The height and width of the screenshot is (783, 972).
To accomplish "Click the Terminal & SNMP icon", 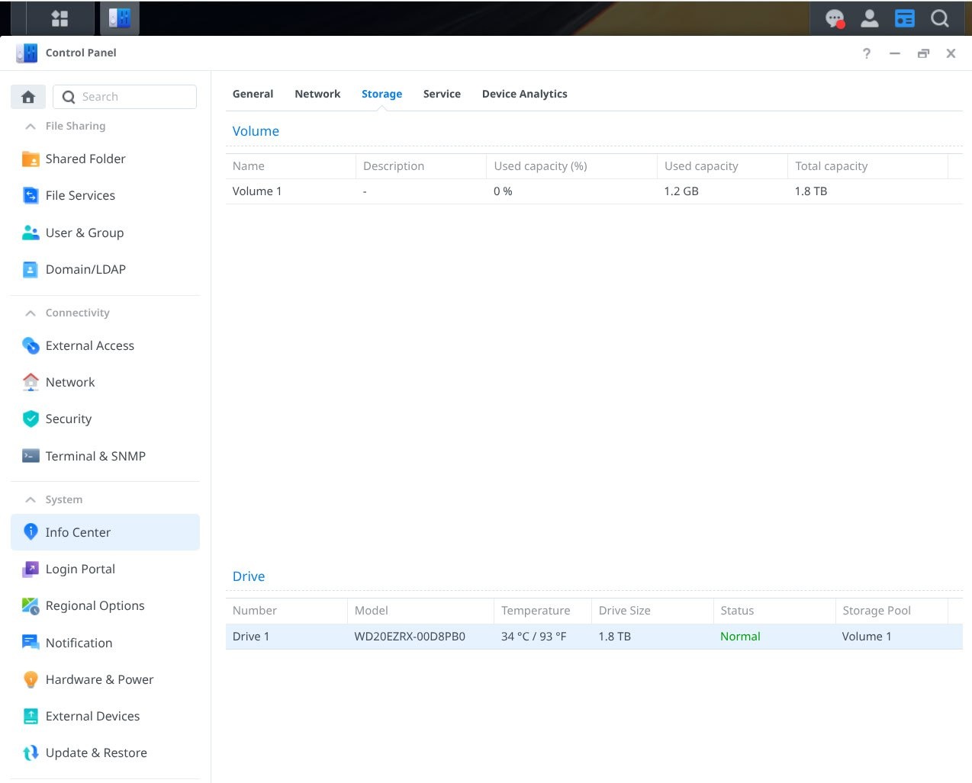I will 31,456.
